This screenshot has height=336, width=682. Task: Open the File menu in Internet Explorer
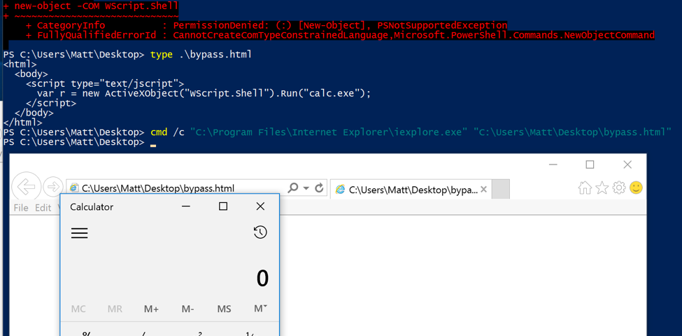click(21, 208)
